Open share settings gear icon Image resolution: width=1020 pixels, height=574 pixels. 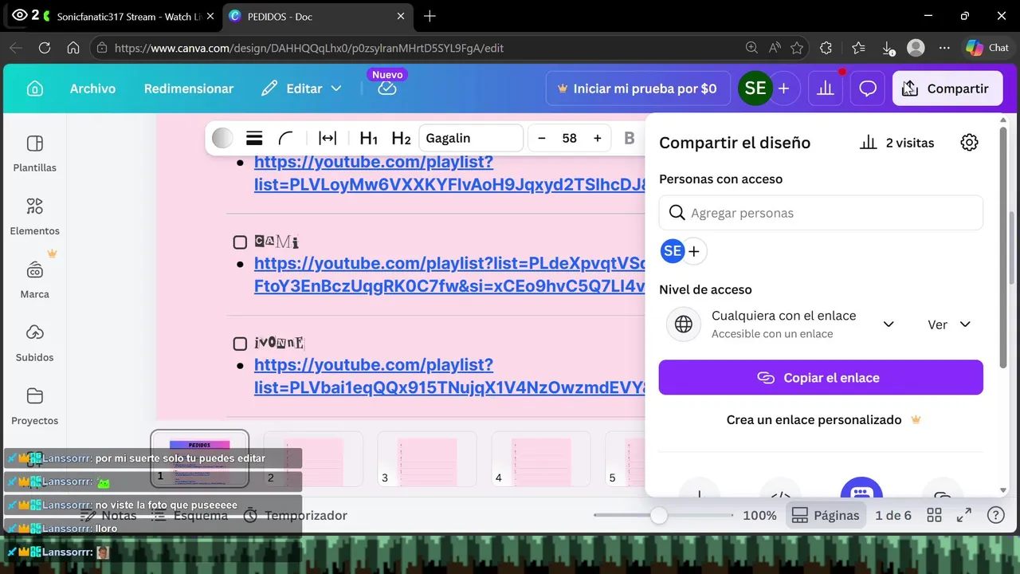click(x=969, y=143)
